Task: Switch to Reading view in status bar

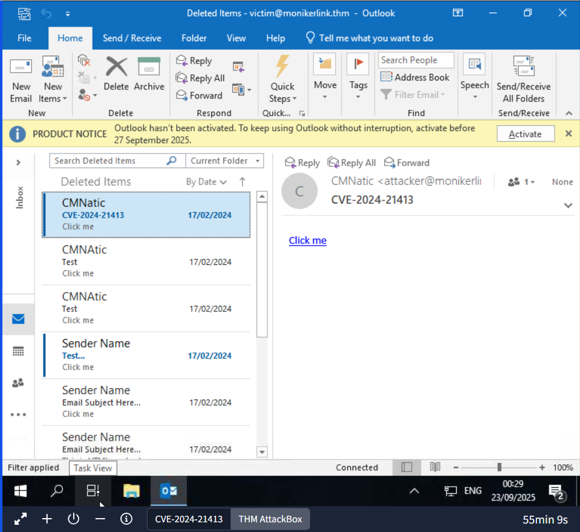Action: [435, 467]
